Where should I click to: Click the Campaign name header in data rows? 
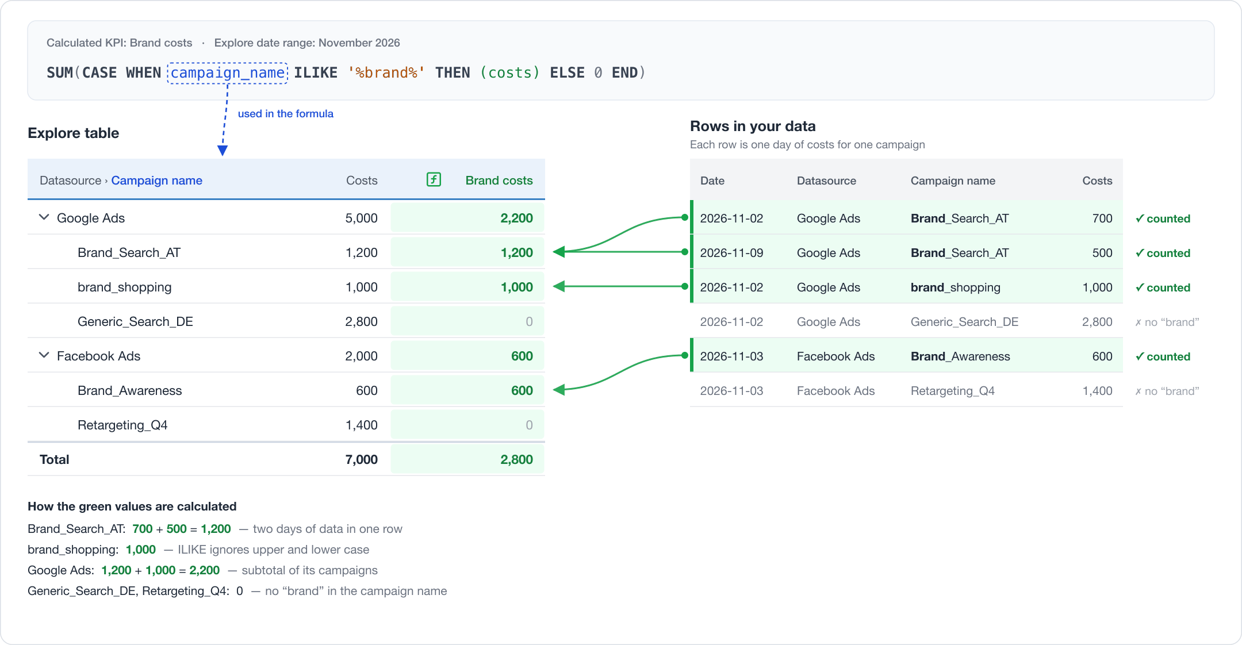point(953,181)
